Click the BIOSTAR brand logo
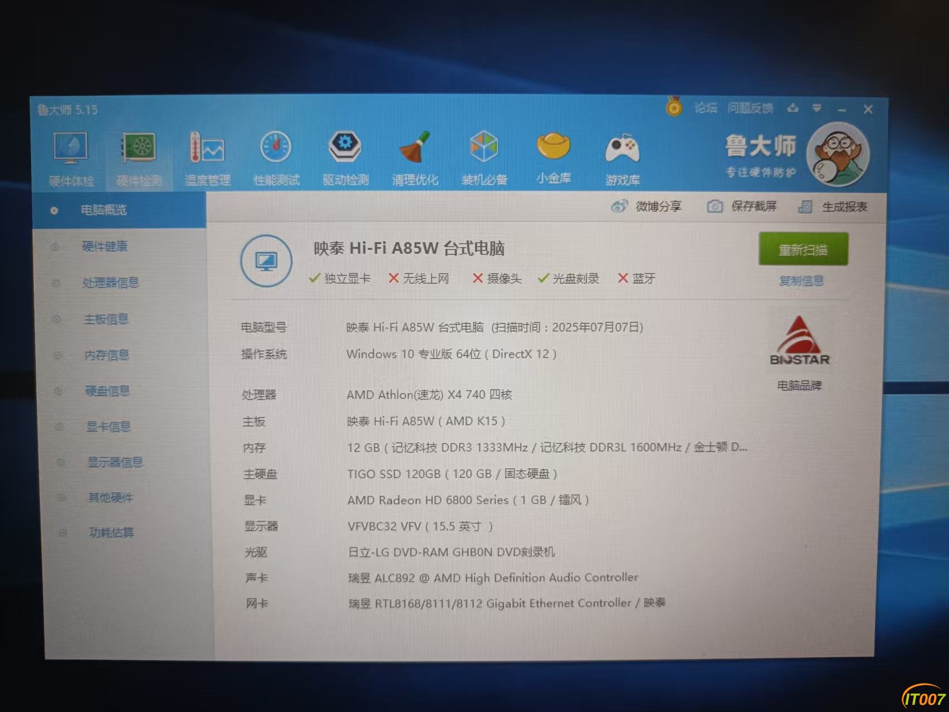Viewport: 949px width, 712px height. [800, 340]
